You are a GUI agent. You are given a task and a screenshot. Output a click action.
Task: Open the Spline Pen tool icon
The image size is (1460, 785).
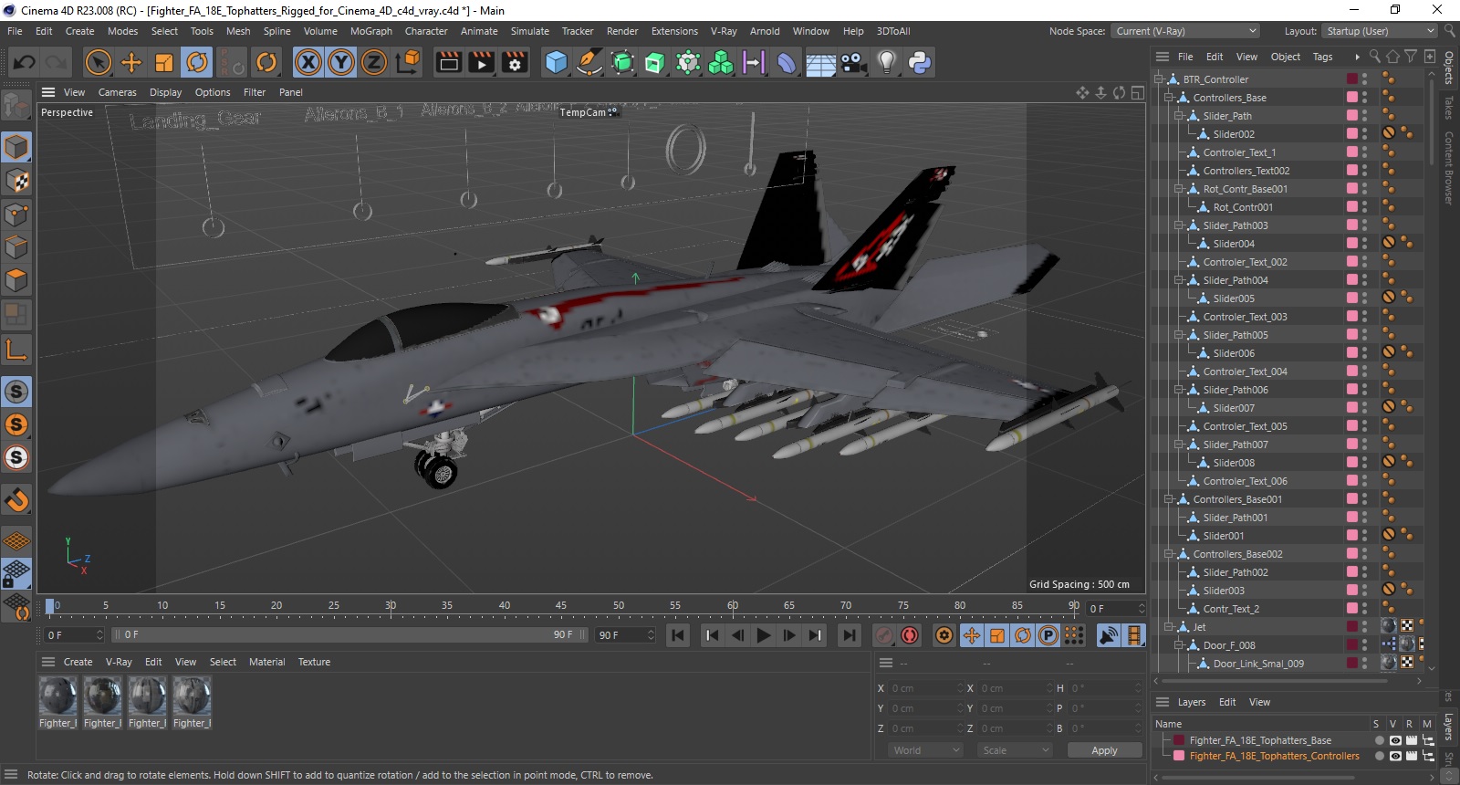(x=589, y=62)
